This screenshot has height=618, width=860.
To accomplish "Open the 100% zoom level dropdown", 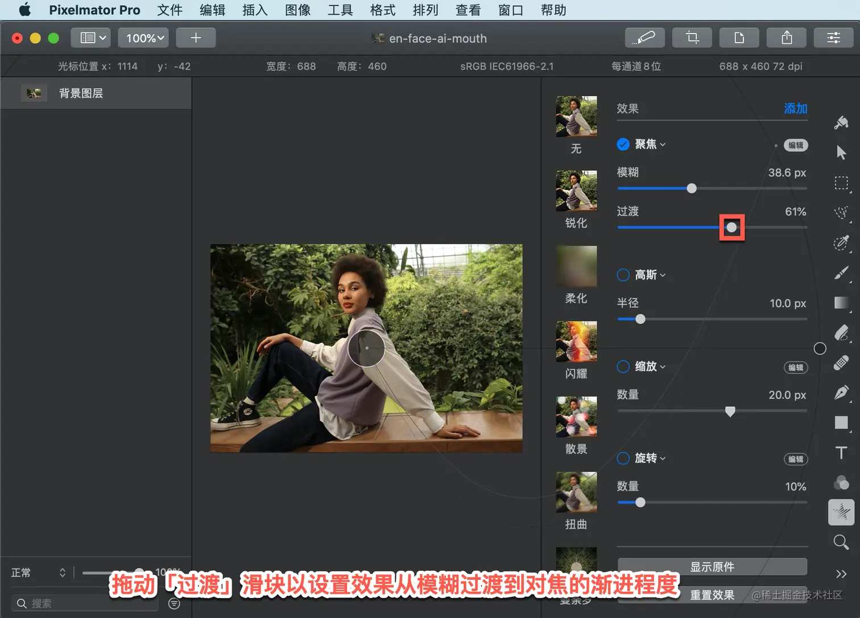I will coord(143,38).
